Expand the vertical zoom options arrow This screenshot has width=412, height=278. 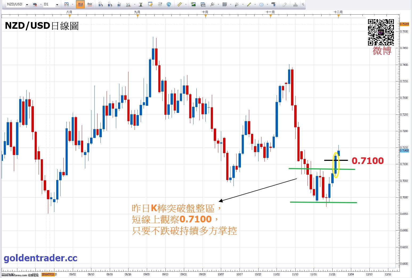[135, 5]
